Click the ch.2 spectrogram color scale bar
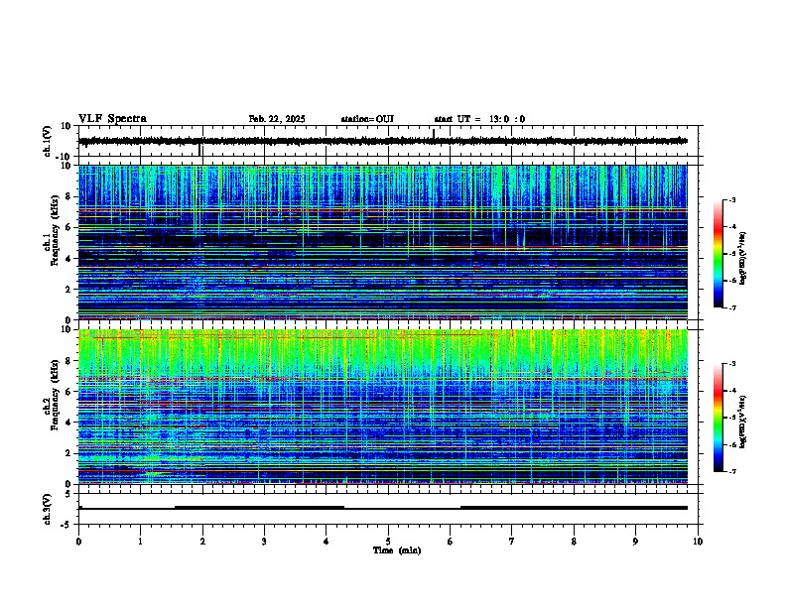Viewport: 786px width, 607px height. [x=719, y=418]
